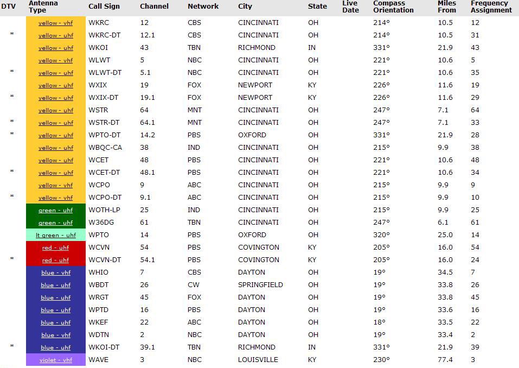Open the yellow antenna link for WLWT-DT
The height and width of the screenshot is (368, 519).
click(x=55, y=73)
